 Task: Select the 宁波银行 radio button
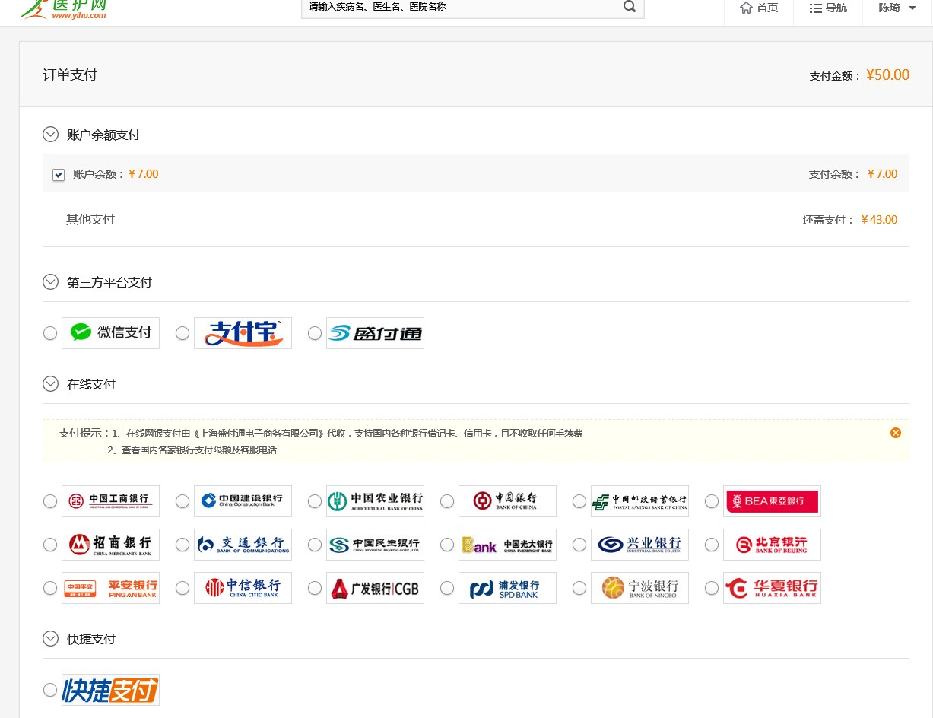pyautogui.click(x=579, y=588)
